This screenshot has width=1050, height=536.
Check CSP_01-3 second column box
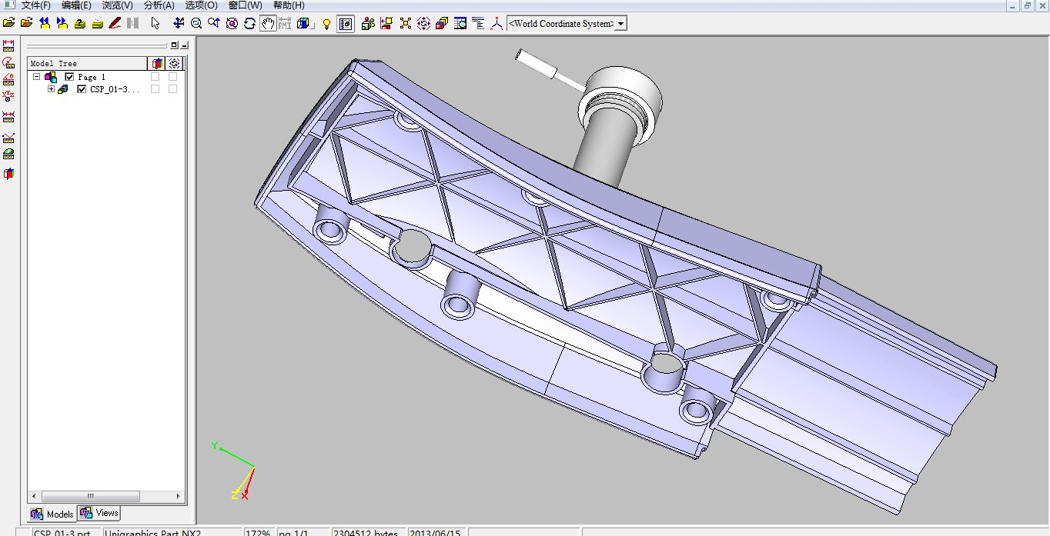pyautogui.click(x=172, y=89)
